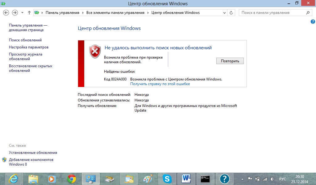
Task: Open the scanner device taskbar icon
Action: point(110,179)
